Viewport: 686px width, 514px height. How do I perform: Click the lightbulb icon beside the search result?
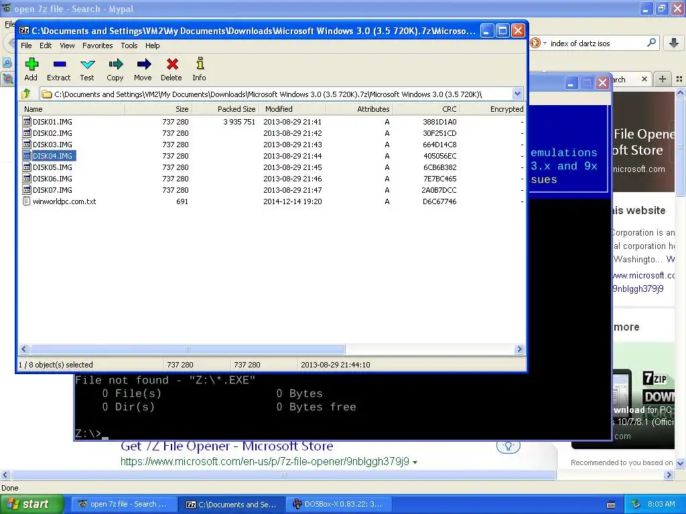508,446
